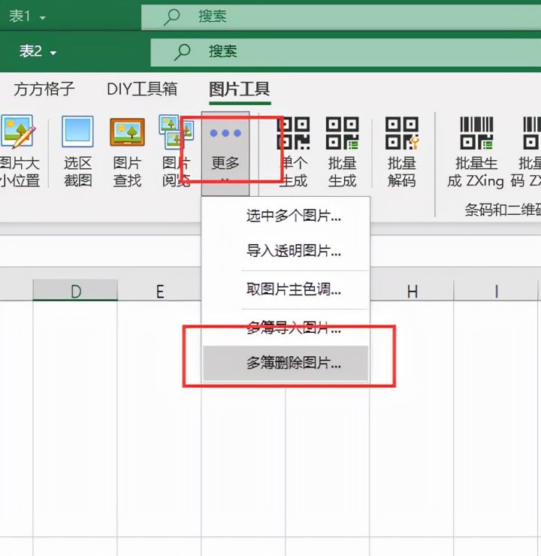Click the magnifier icon beside 表2
Image resolution: width=541 pixels, height=556 pixels.
pos(183,52)
